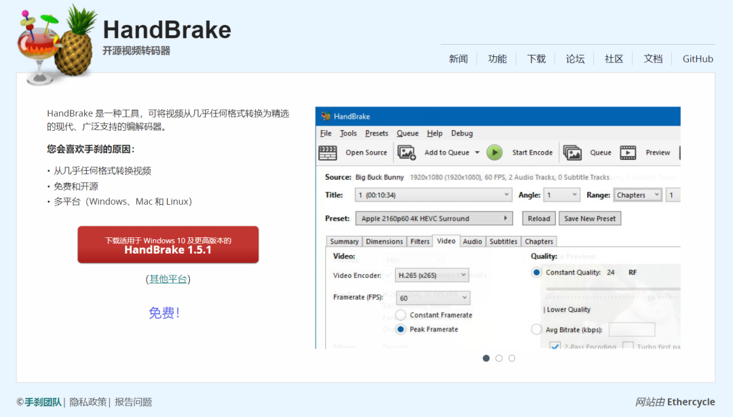Viewport: 733px width, 417px height.
Task: Show the second carousel slide dot
Action: [x=499, y=358]
